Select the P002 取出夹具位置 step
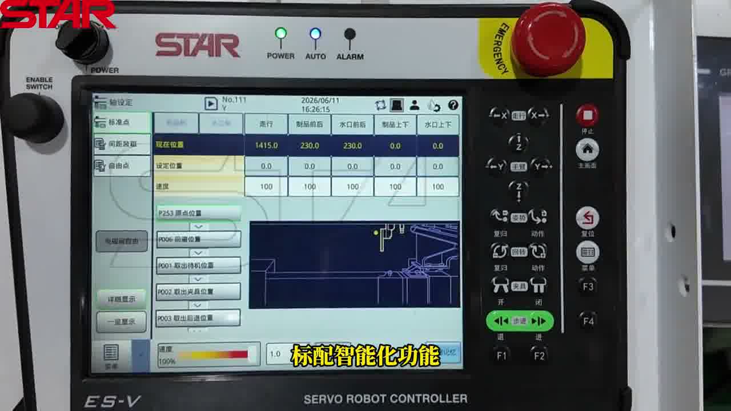The height and width of the screenshot is (411, 731). click(198, 291)
